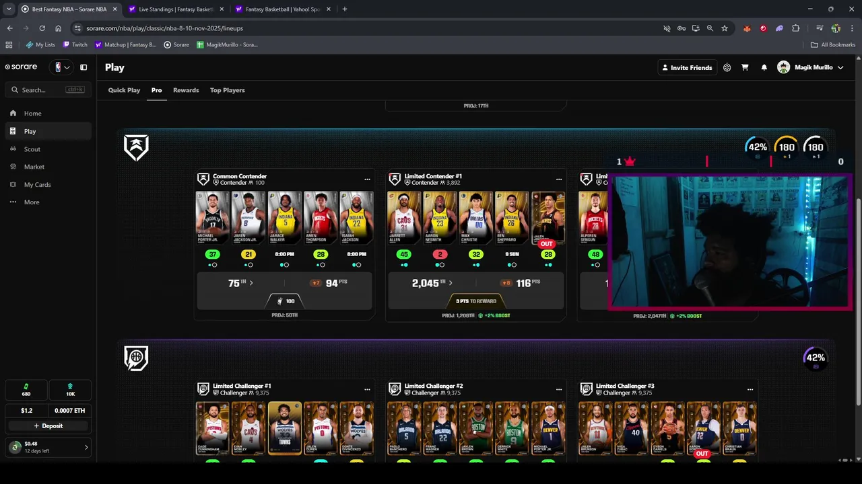
Task: Open the MagikMurillo - Sora... bookmark
Action: [x=227, y=45]
